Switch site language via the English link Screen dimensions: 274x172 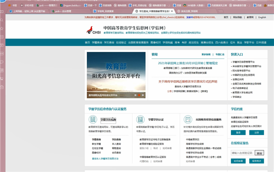coord(262,17)
